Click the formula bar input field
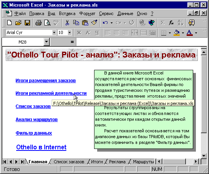This screenshot has height=174, width=209. (141, 42)
